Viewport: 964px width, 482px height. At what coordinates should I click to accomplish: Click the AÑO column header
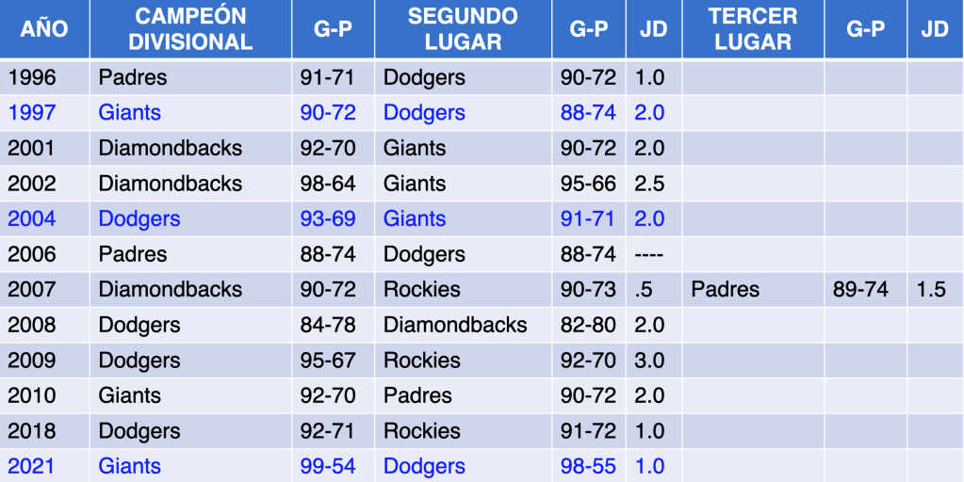click(x=44, y=29)
